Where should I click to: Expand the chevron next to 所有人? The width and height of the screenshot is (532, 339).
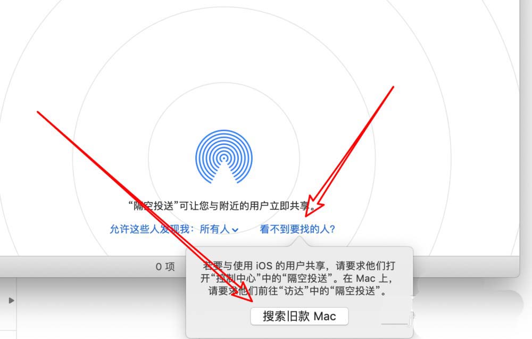pos(235,230)
